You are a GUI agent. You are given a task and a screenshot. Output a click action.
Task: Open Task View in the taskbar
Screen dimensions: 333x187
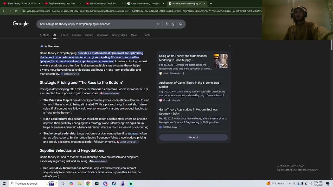[62, 184]
